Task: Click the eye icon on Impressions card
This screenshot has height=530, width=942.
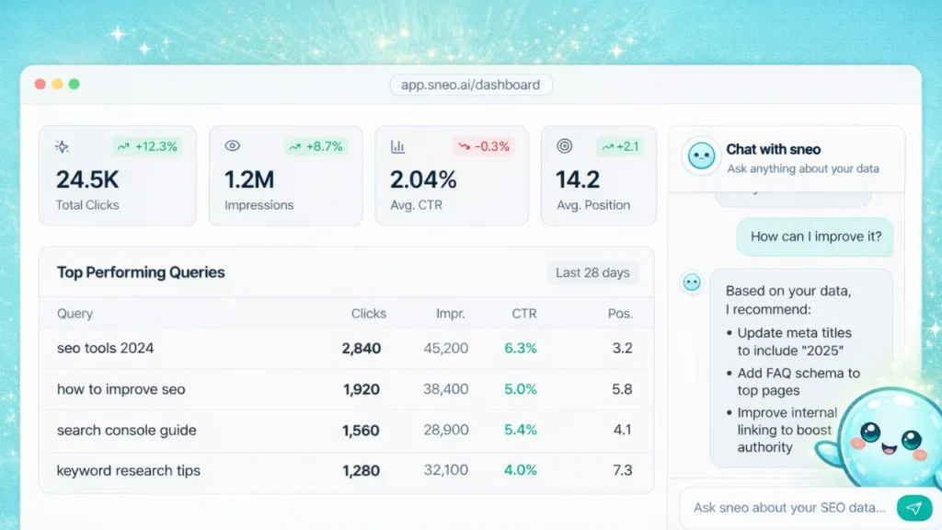Action: pos(232,145)
